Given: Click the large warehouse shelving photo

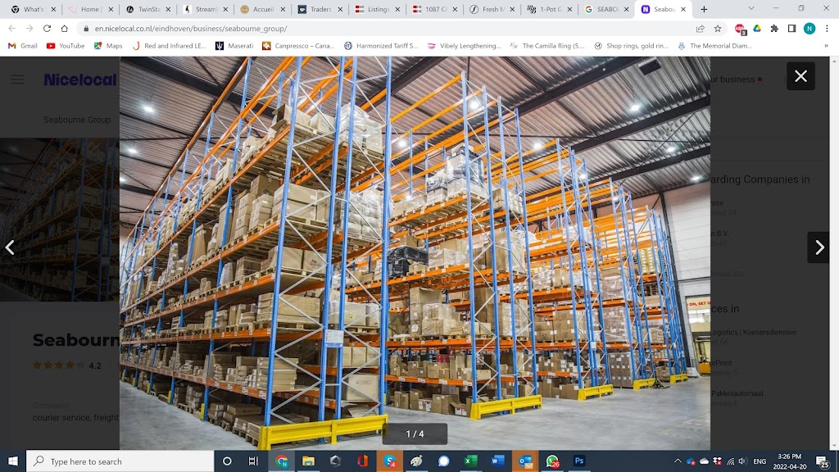Looking at the screenshot, I should 415,252.
